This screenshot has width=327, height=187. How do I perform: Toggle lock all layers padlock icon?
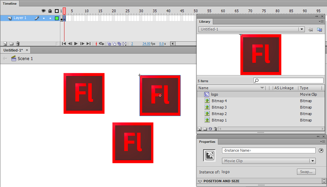click(x=50, y=11)
